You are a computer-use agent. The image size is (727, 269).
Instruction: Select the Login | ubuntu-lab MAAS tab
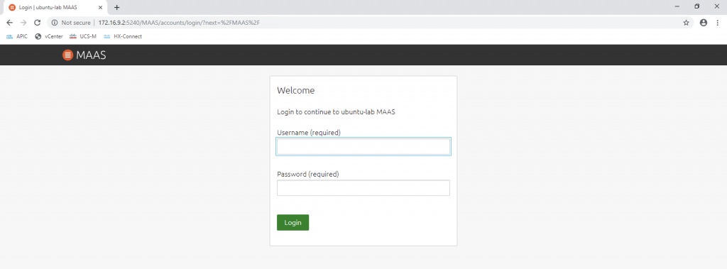[55, 7]
